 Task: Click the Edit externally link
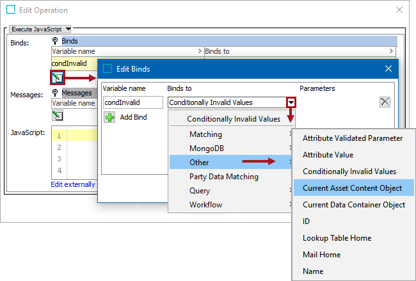(73, 184)
